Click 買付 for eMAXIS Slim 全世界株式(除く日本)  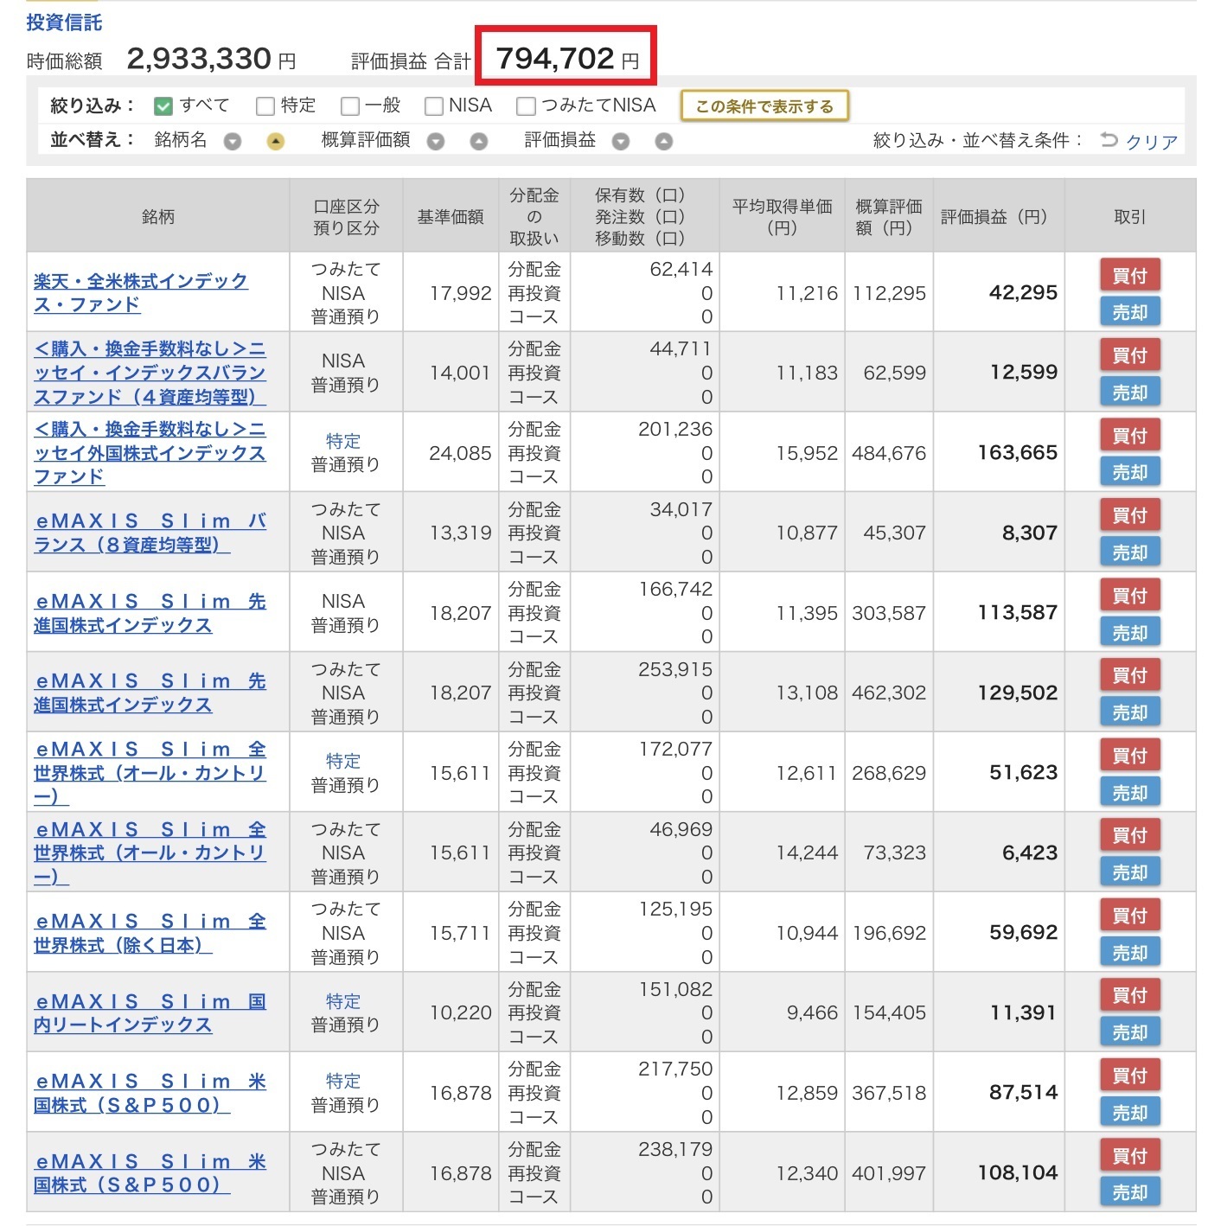(x=1129, y=916)
